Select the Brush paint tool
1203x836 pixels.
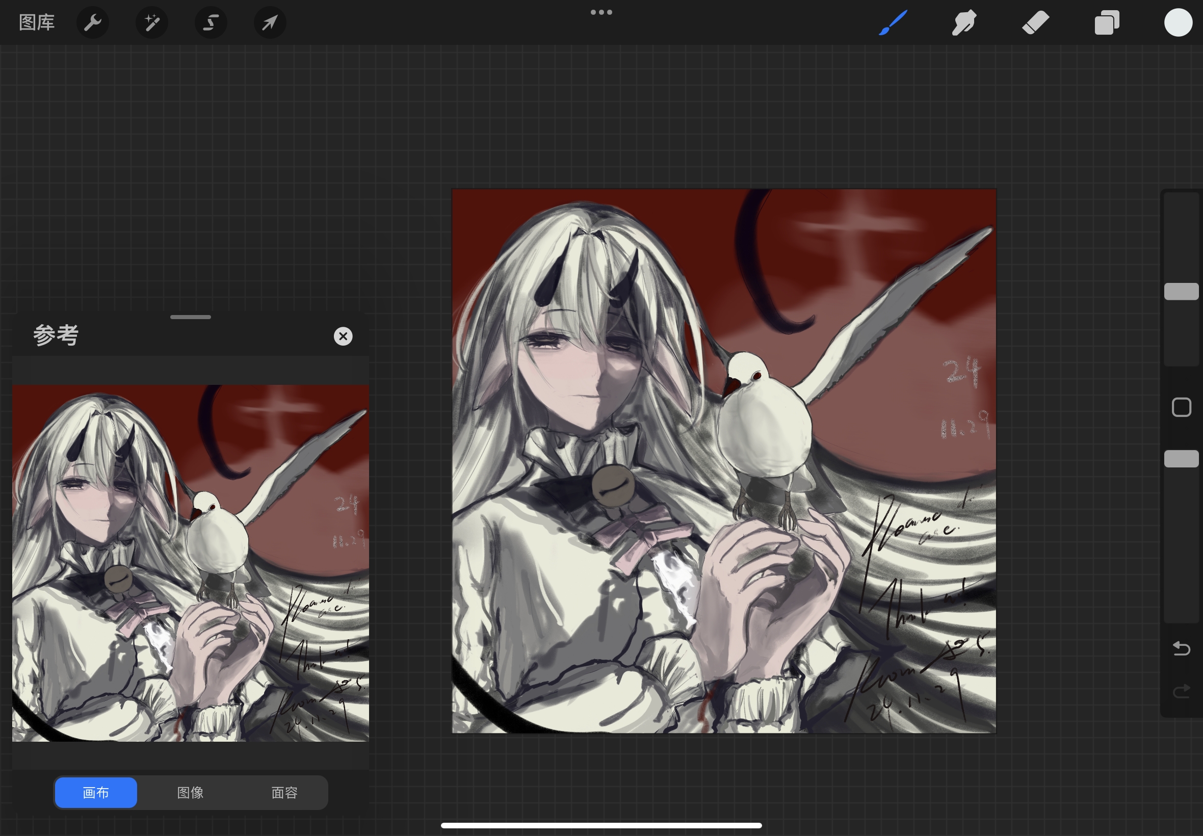pos(893,22)
